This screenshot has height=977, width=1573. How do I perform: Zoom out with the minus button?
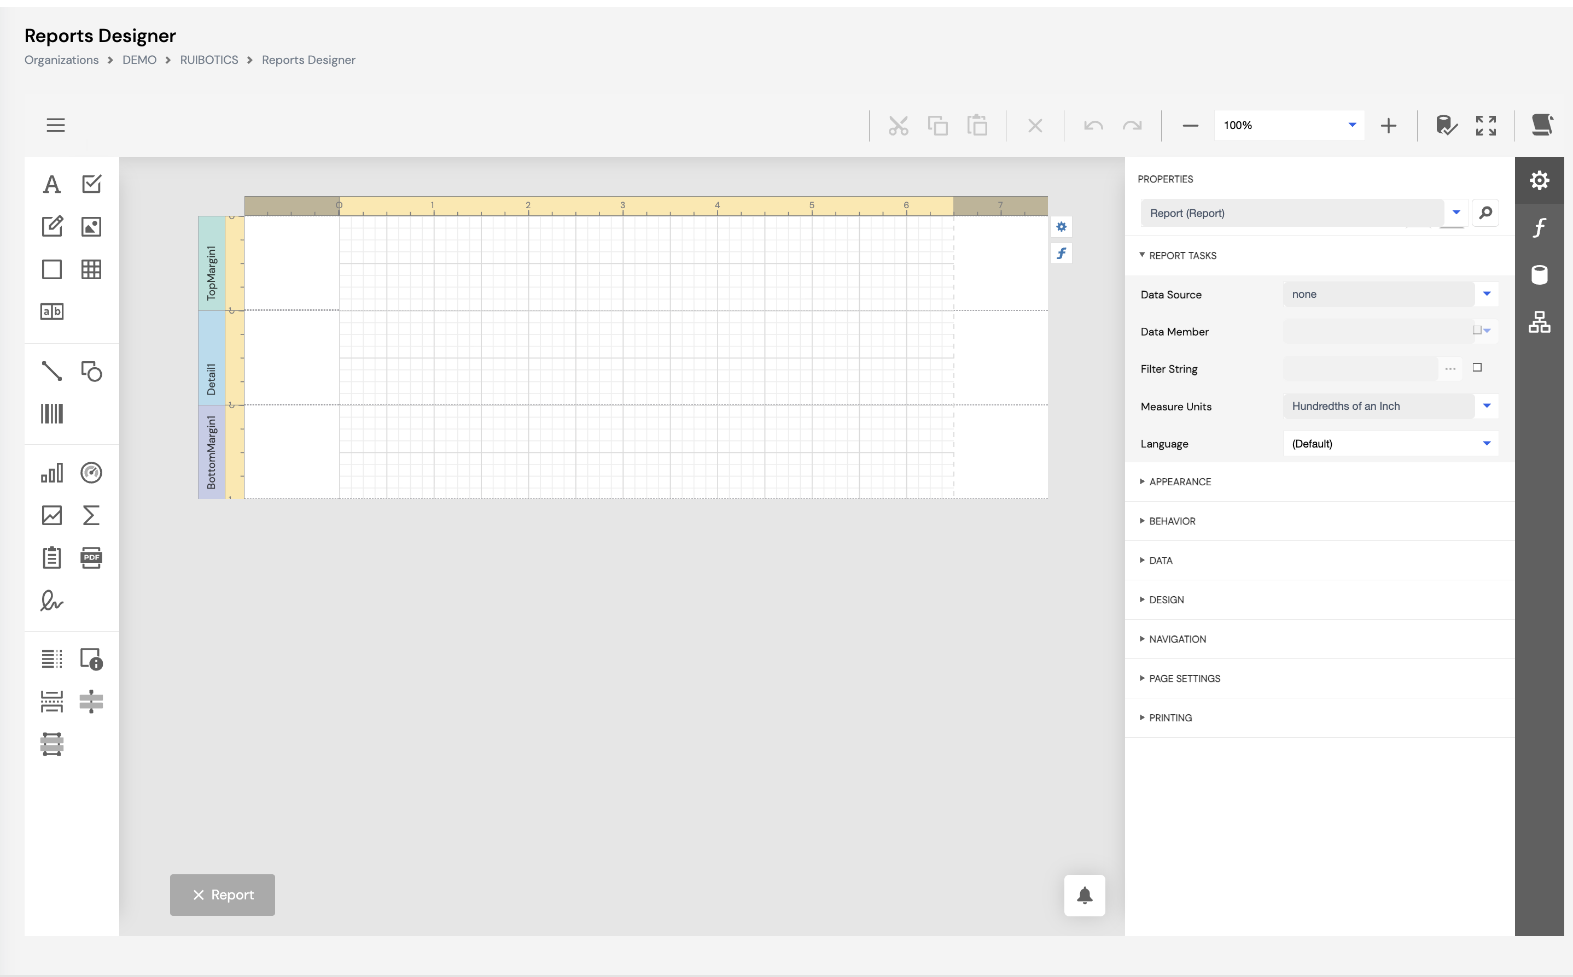pos(1190,125)
